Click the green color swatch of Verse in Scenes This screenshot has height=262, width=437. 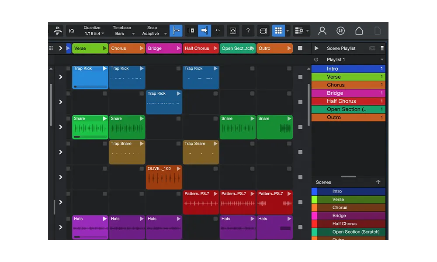(x=314, y=200)
